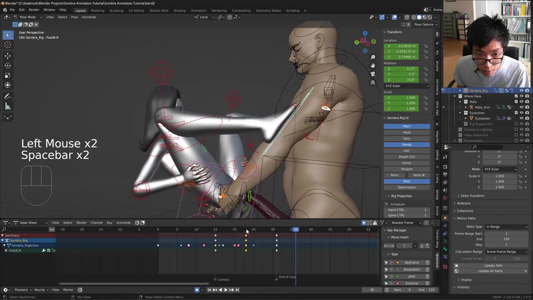Select the Measure ruler tool
The height and width of the screenshot is (300, 533).
point(7,107)
